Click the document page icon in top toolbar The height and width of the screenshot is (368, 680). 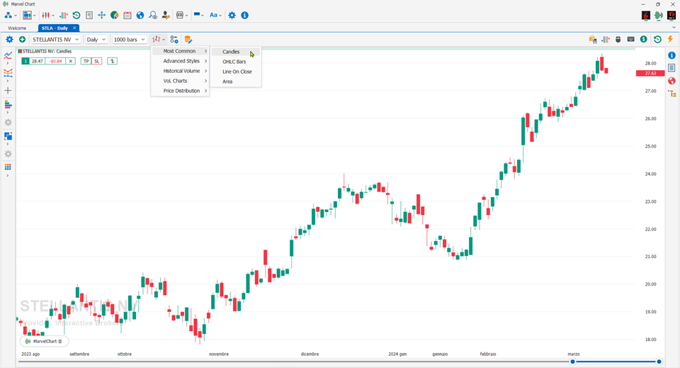tap(89, 15)
